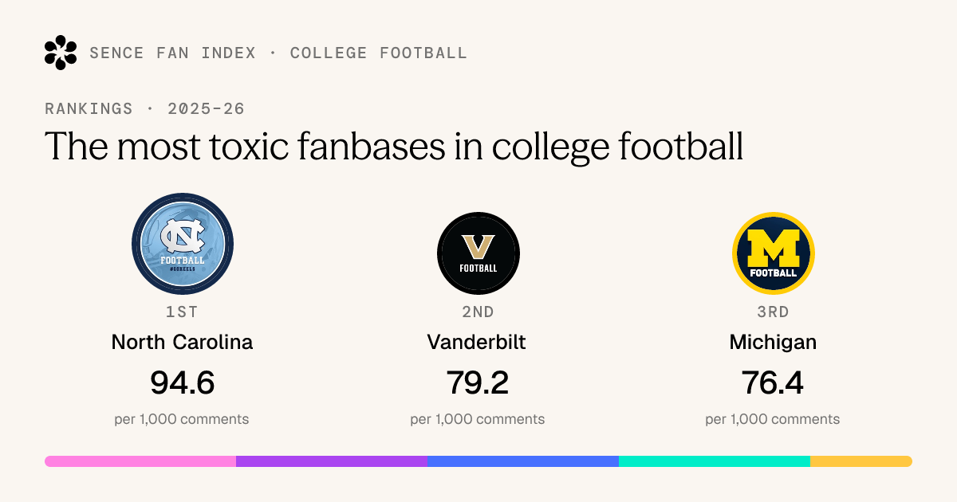
Task: Click the pink segment of color bar
Action: [x=140, y=461]
